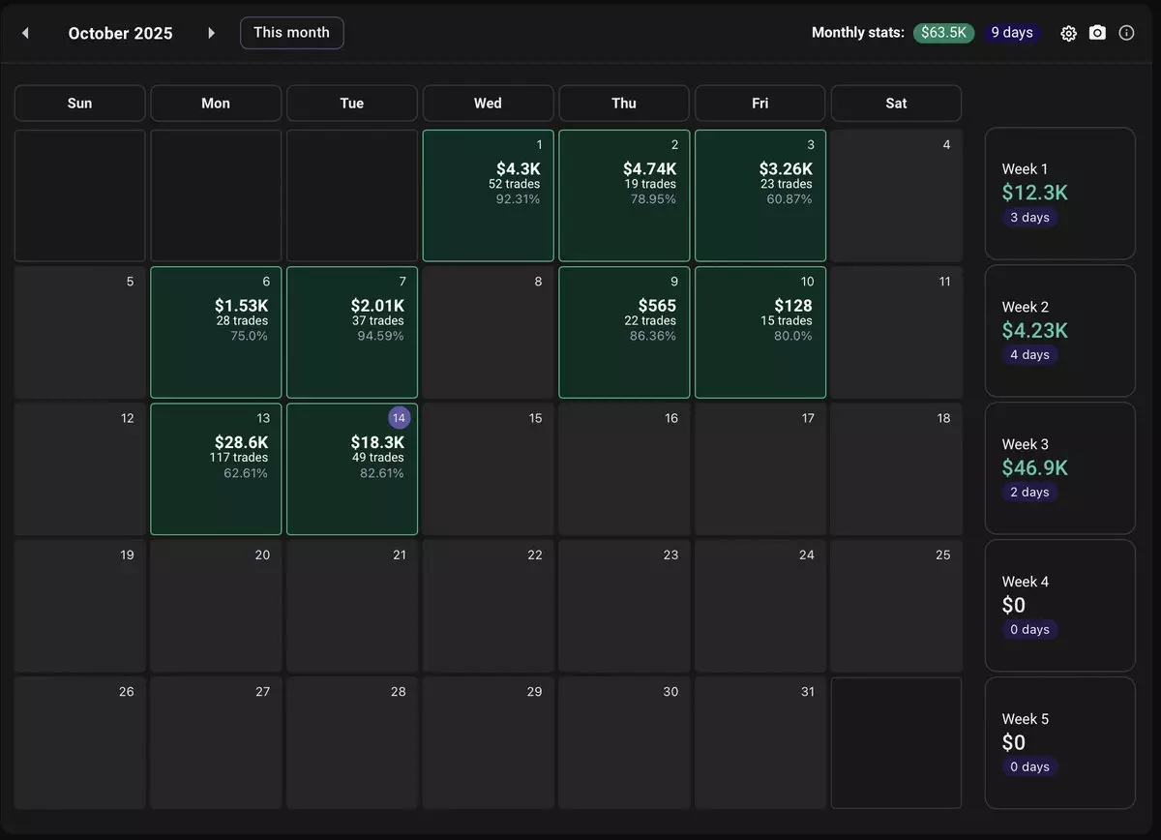This screenshot has height=840, width=1161.
Task: Click the 9 days monthly badge
Action: 1011,33
